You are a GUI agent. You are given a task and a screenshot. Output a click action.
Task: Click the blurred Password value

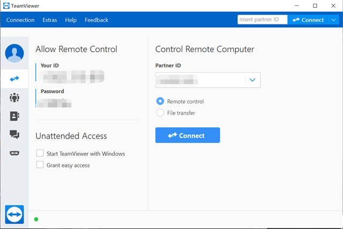(x=54, y=103)
